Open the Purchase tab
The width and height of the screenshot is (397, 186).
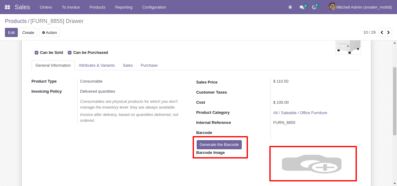click(x=149, y=65)
